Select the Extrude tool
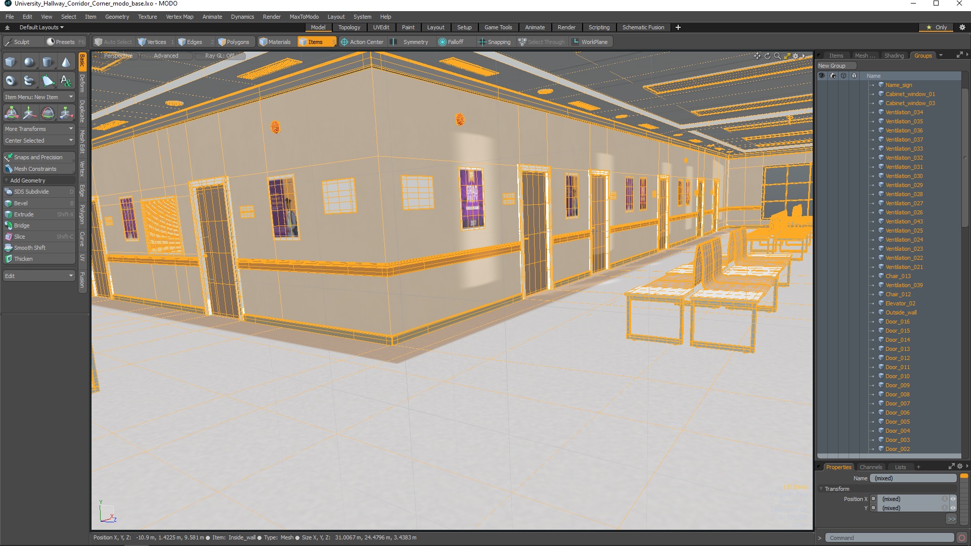The image size is (971, 546). click(23, 214)
